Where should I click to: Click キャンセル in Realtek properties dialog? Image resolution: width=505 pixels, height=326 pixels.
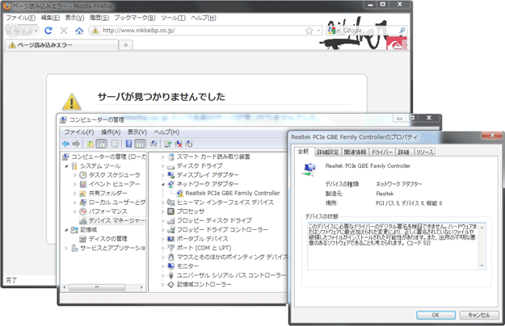(479, 315)
